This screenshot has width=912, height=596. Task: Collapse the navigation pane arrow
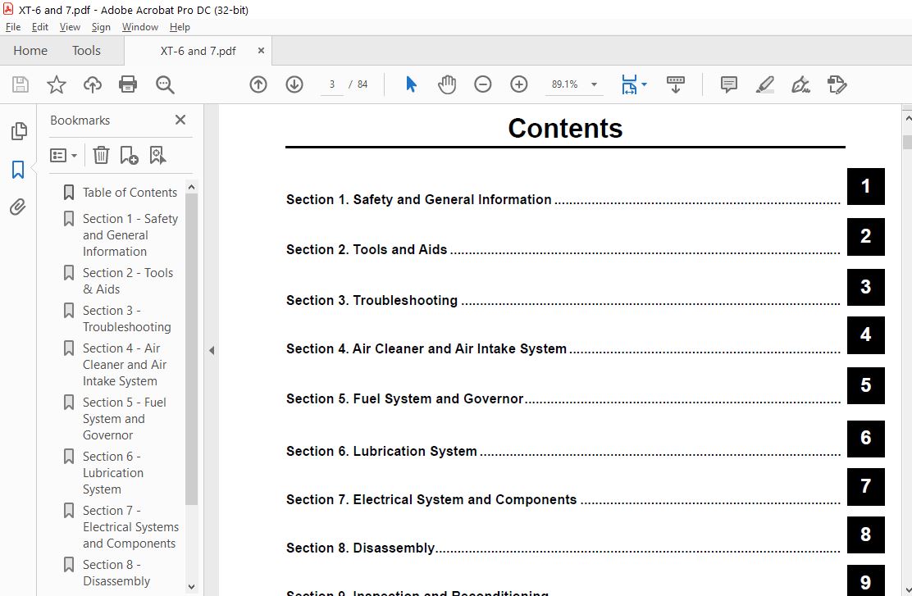pyautogui.click(x=212, y=351)
